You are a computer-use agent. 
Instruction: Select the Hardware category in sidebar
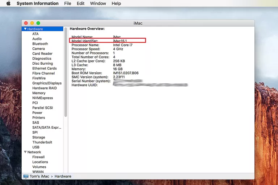42,29
